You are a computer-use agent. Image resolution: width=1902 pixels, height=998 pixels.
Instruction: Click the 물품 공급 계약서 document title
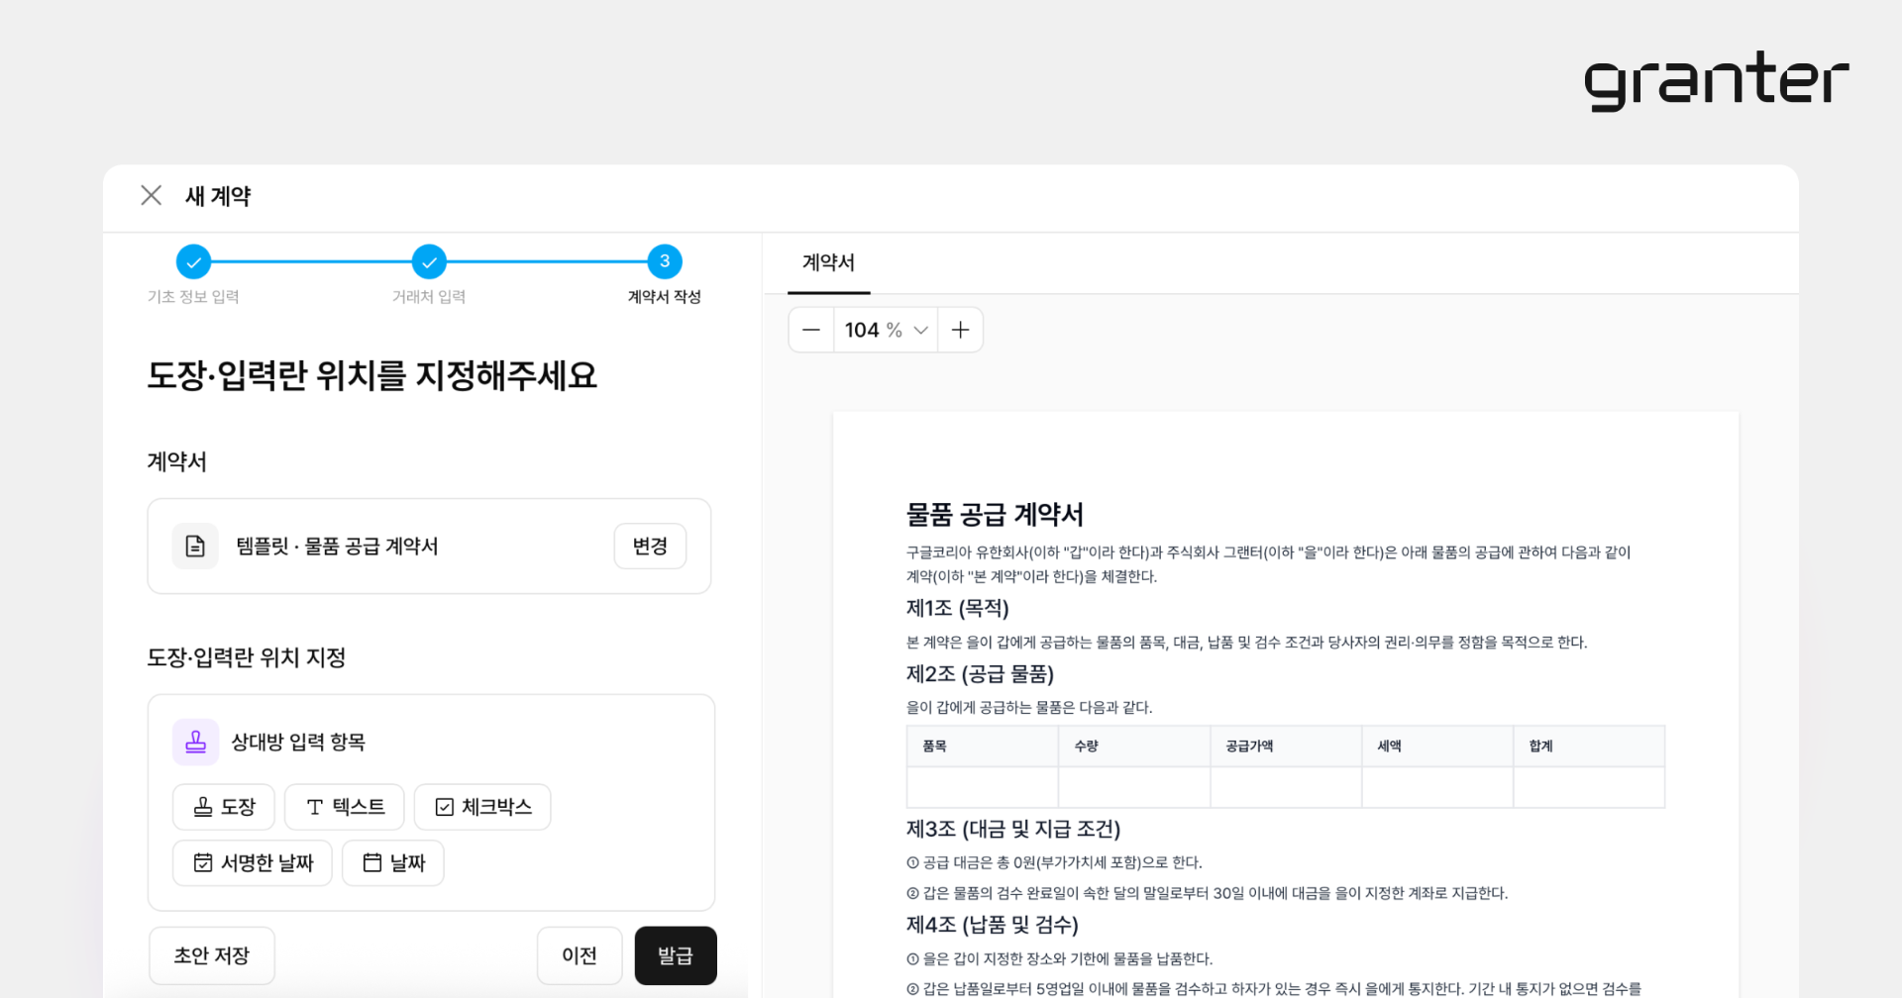pyautogui.click(x=995, y=514)
